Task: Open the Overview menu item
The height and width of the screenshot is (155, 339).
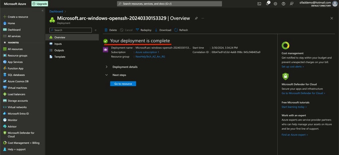Action: click(72, 37)
